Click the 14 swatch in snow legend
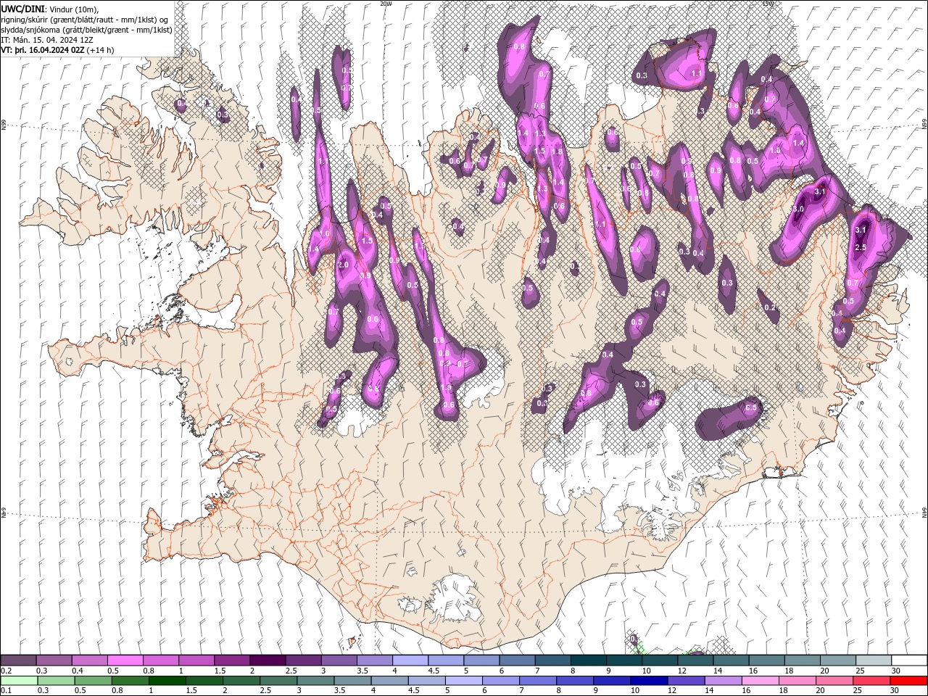This screenshot has height=696, width=928. click(731, 660)
